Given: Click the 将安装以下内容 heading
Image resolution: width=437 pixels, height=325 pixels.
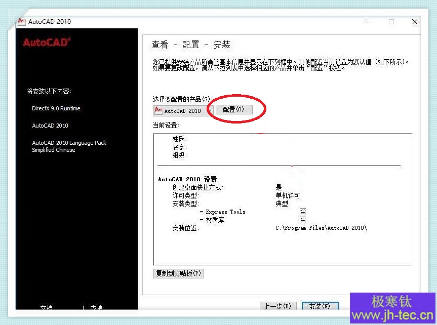Looking at the screenshot, I should point(49,91).
